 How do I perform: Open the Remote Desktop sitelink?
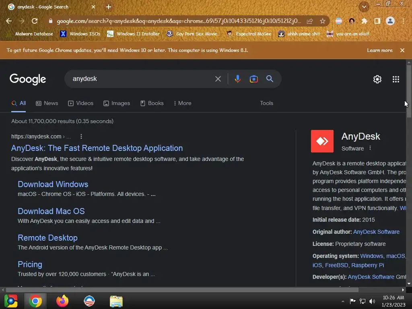[47, 238]
